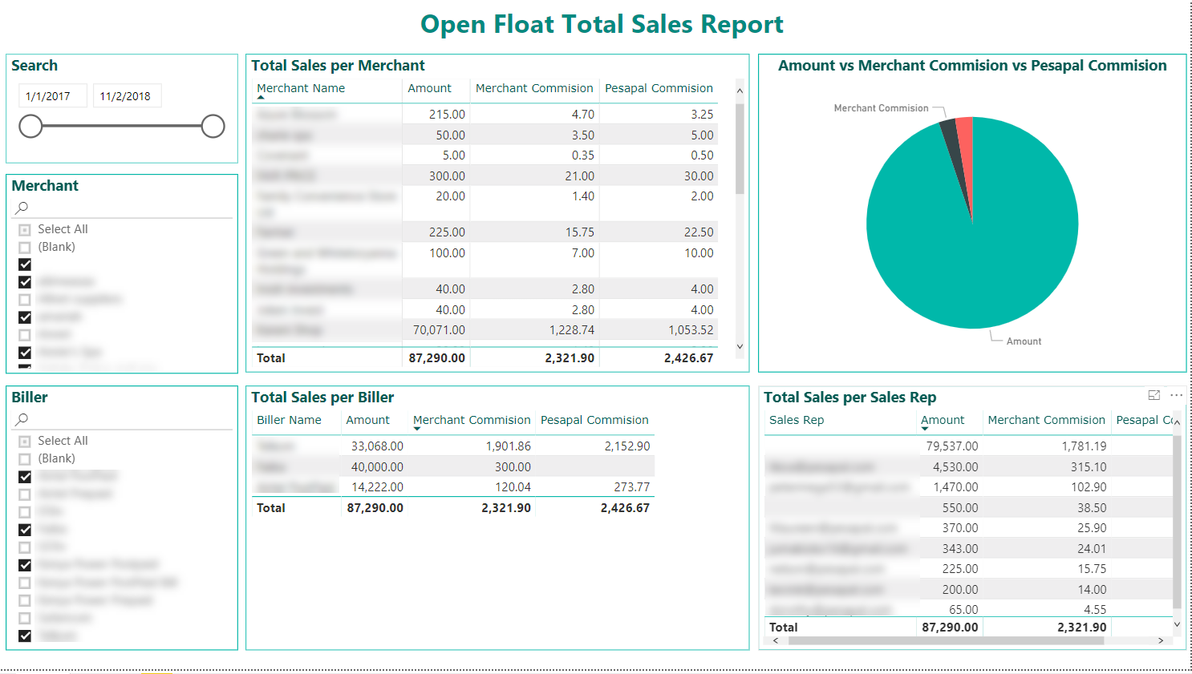Click the start date field 1/1/2017
1192x674 pixels.
(52, 96)
